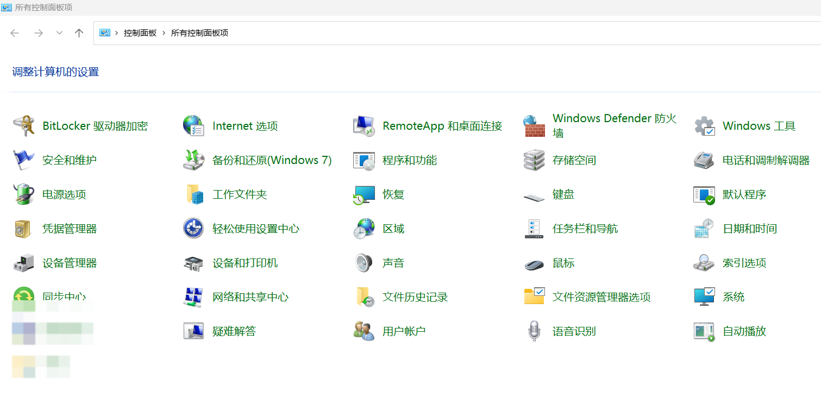Image resolution: width=821 pixels, height=411 pixels.
Task: Open the 网络和共享中心 icon
Action: coord(193,297)
